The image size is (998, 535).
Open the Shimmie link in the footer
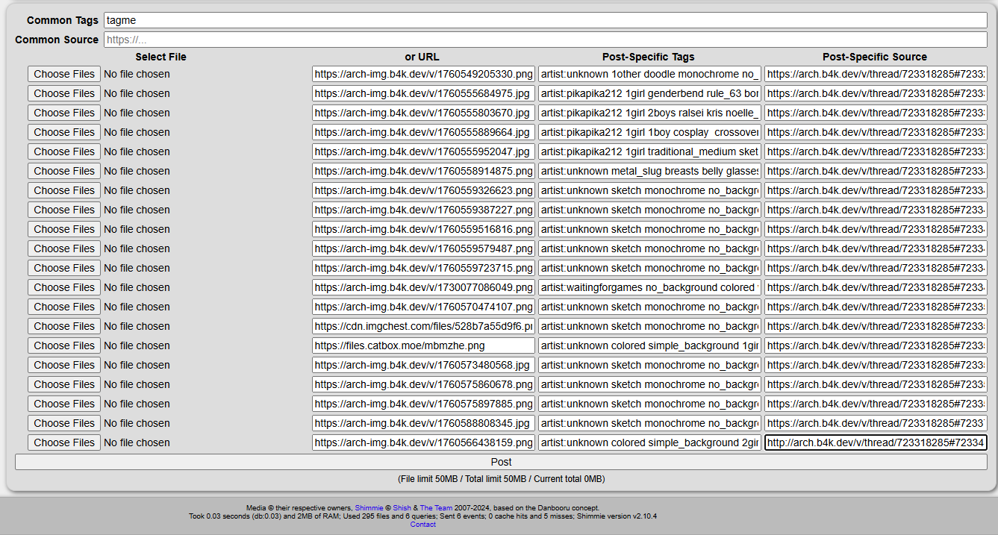pos(369,508)
